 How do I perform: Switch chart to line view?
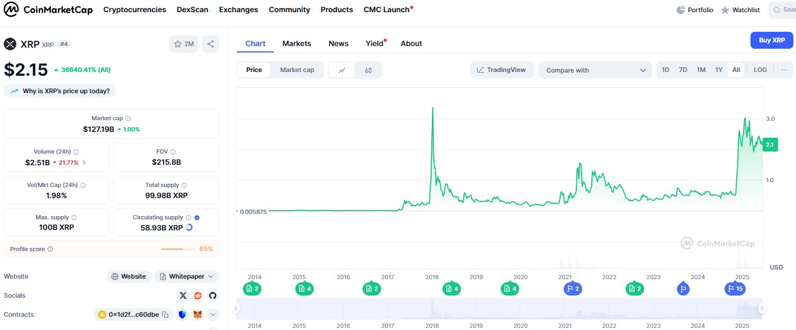click(342, 70)
